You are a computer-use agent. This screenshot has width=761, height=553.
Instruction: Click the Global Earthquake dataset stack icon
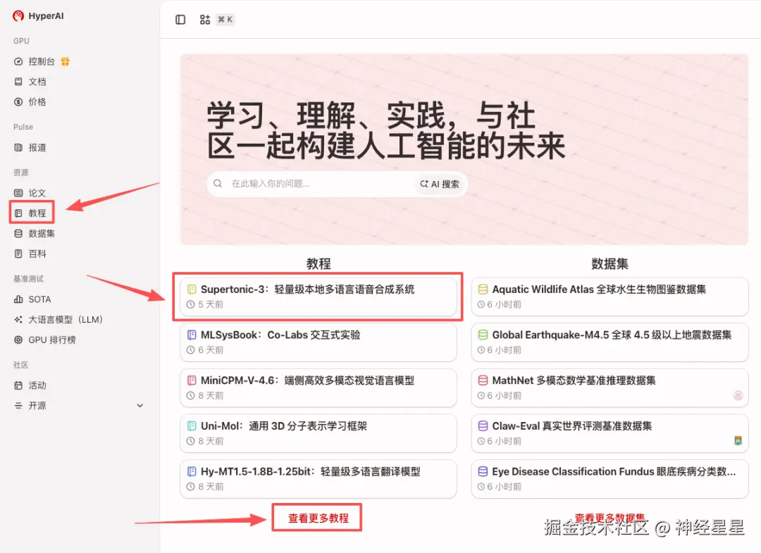483,335
